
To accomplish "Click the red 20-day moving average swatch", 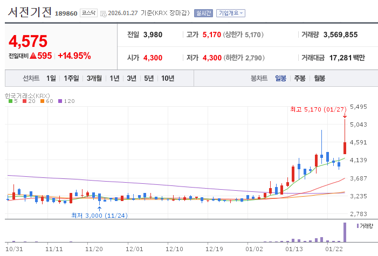I will pos(24,101).
